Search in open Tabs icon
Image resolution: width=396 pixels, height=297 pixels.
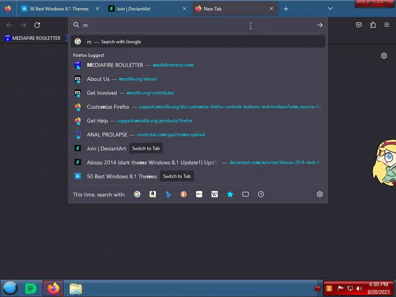click(246, 194)
